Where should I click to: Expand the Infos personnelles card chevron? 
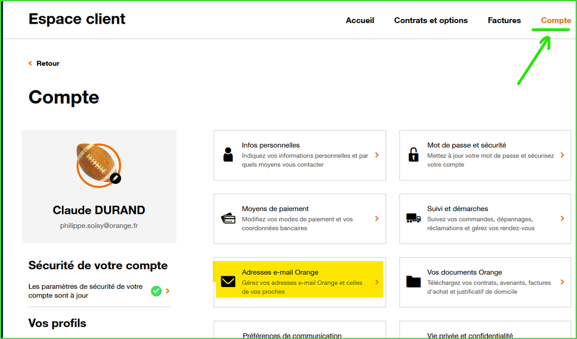click(377, 155)
